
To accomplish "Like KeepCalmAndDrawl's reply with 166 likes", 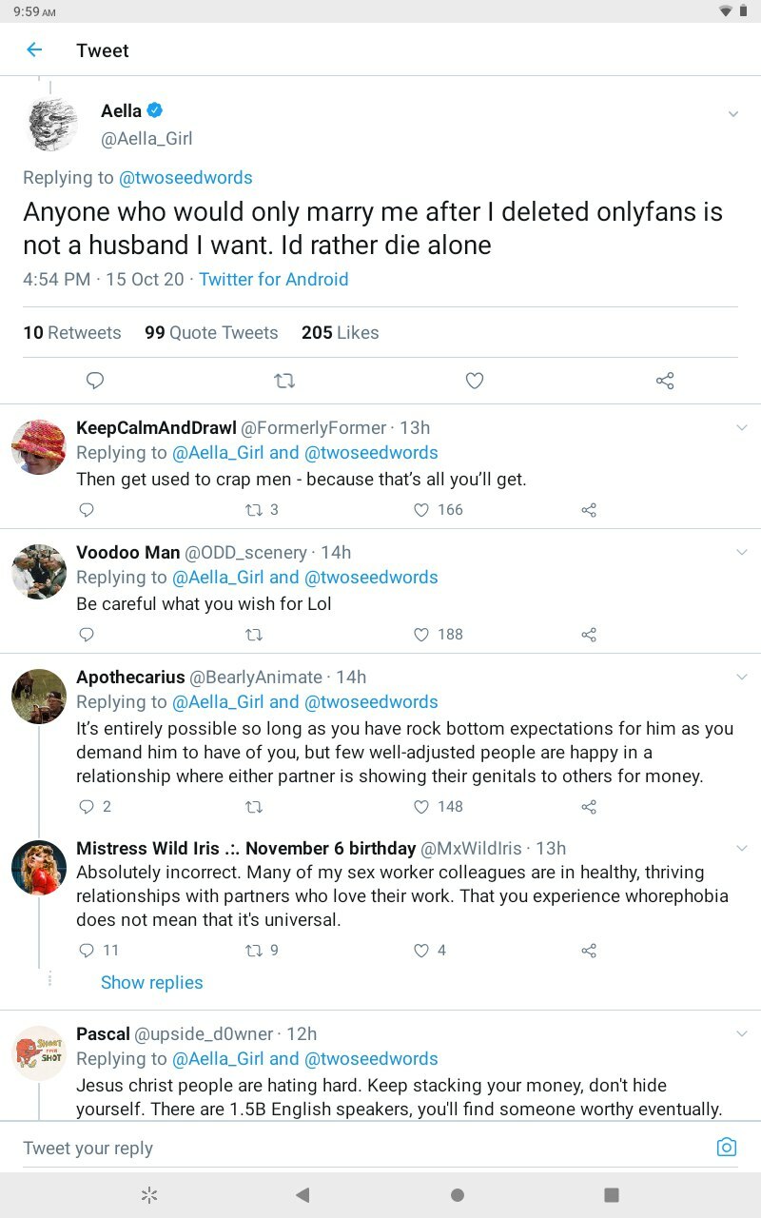I will 421,510.
